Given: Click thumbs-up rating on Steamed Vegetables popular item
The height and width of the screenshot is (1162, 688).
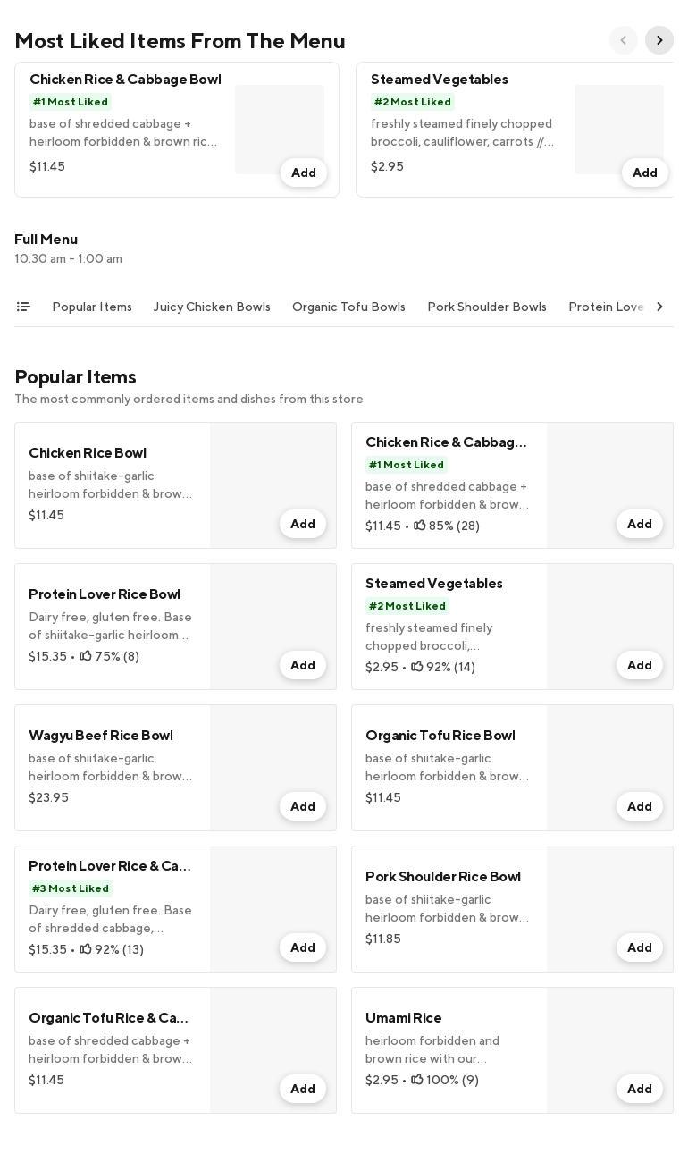Looking at the screenshot, I should (x=417, y=667).
